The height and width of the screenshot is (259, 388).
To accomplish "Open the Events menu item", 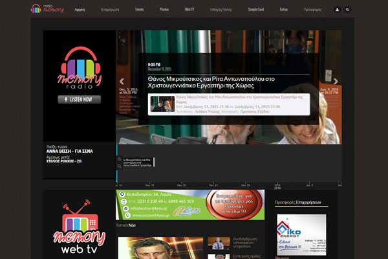I will 139,10.
